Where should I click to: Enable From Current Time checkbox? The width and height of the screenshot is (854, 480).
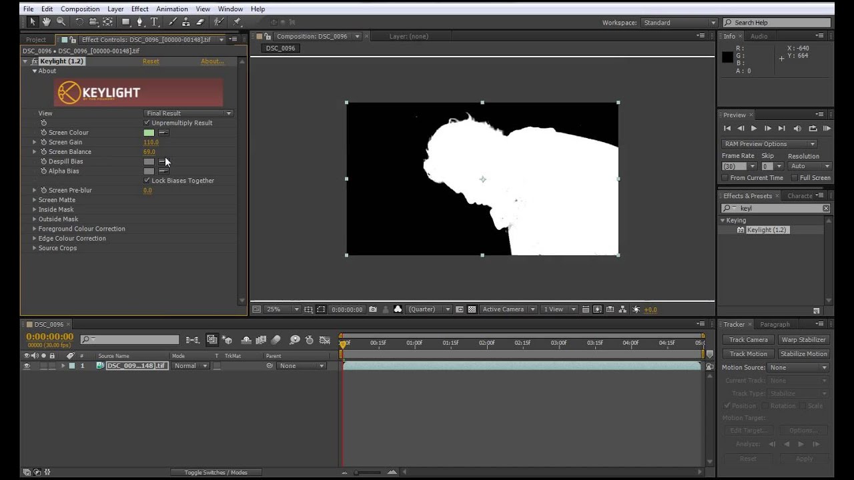(x=725, y=178)
